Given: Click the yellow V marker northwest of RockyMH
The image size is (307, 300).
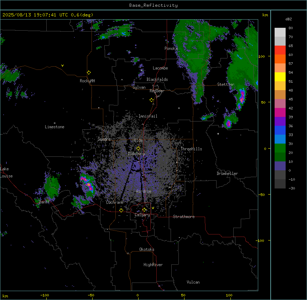Looking at the screenshot, I should (62, 66).
